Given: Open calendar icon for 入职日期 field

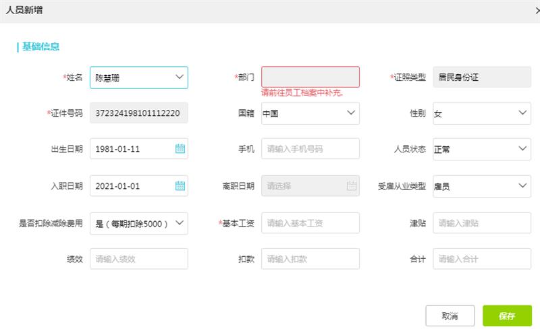Looking at the screenshot, I should (x=180, y=186).
